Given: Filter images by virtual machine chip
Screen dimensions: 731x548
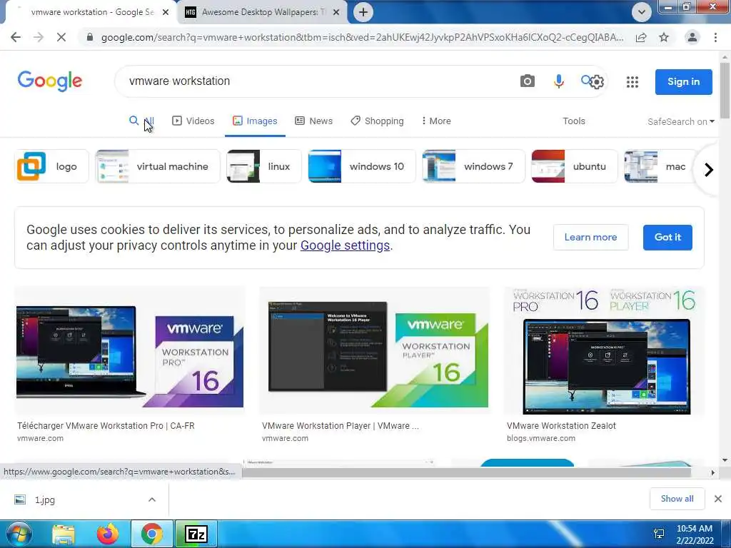Looking at the screenshot, I should click(158, 166).
